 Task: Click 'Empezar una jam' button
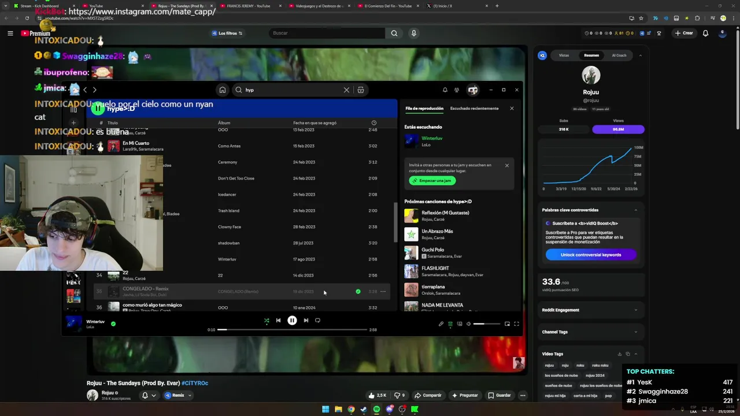click(x=432, y=181)
